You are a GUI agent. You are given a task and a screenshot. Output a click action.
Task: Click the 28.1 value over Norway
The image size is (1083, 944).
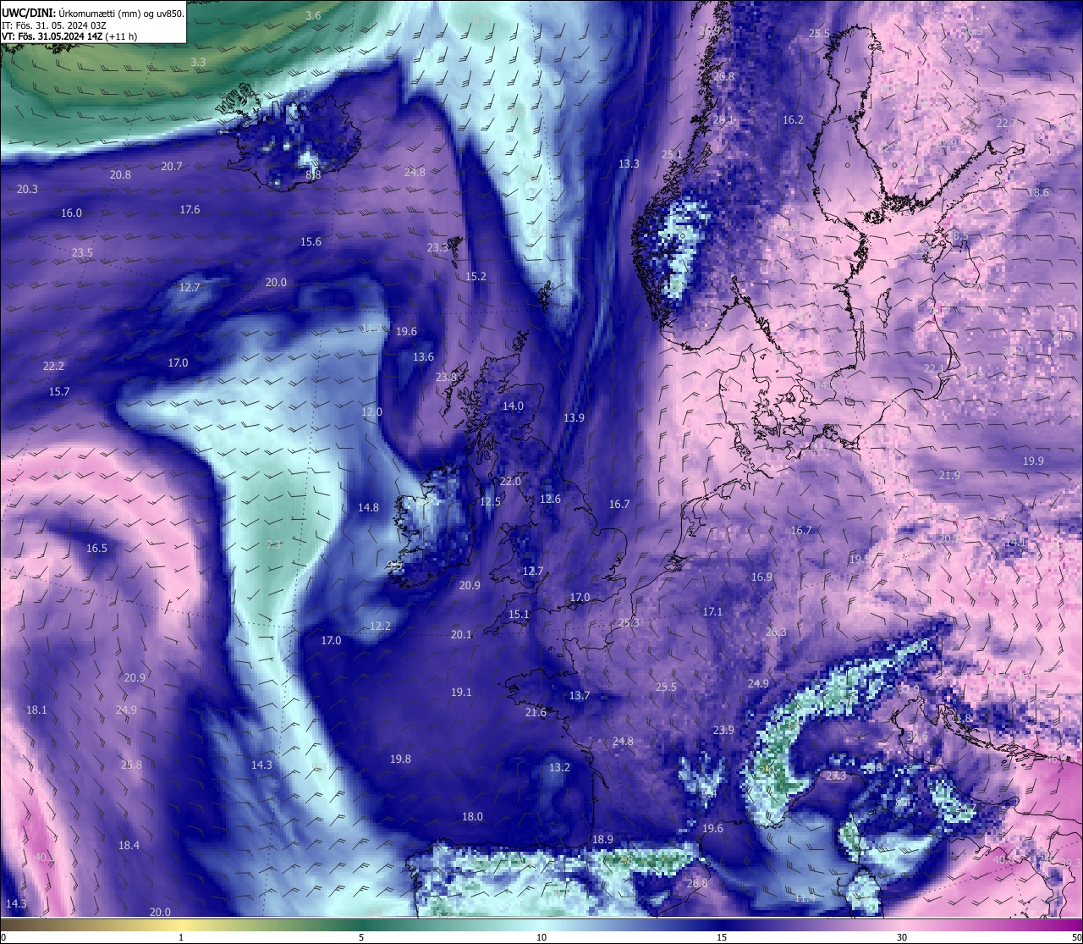tap(723, 119)
